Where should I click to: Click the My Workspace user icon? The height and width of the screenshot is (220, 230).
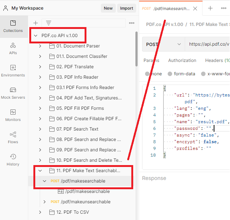6,8
